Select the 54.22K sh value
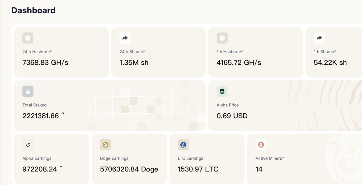The image size is (362, 185). (330, 63)
